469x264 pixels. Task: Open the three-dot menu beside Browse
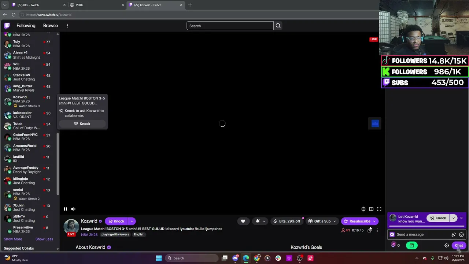click(x=67, y=26)
